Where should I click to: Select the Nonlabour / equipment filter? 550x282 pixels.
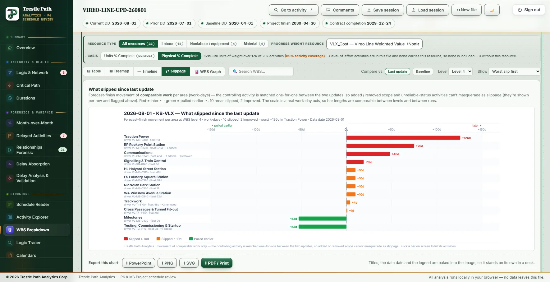tap(213, 44)
